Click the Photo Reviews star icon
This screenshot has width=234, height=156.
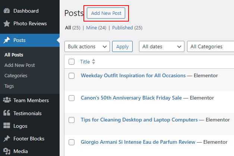(7, 23)
